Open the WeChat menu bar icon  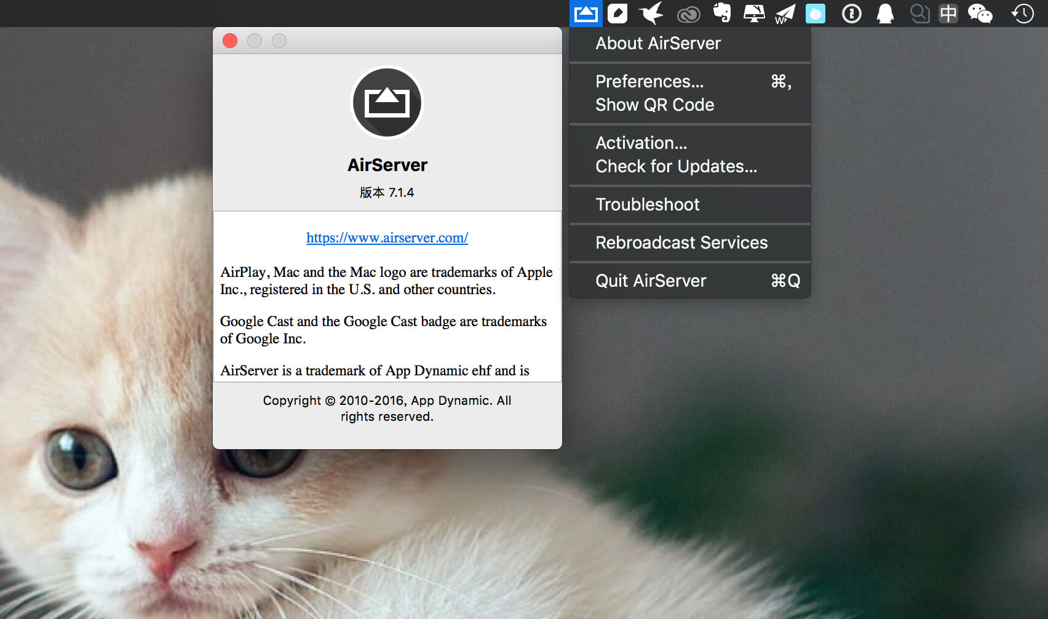980,13
